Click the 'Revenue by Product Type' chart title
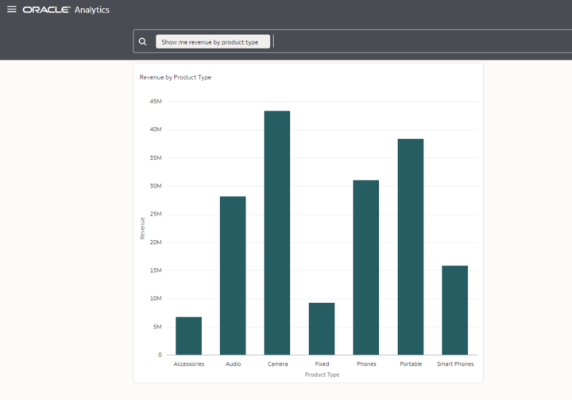The height and width of the screenshot is (400, 572). point(176,77)
